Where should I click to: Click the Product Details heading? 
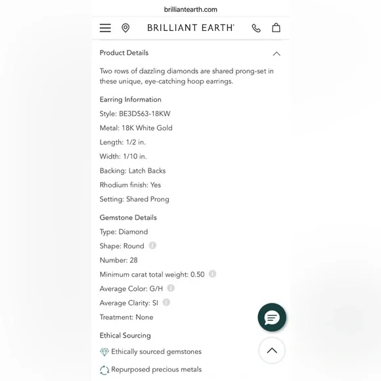pos(124,53)
